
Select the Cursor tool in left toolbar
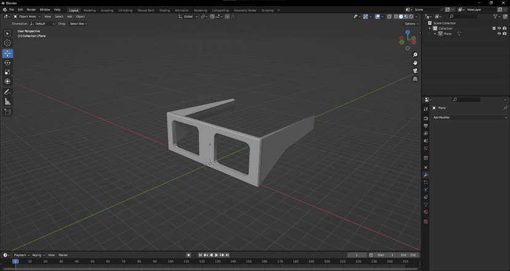7,43
